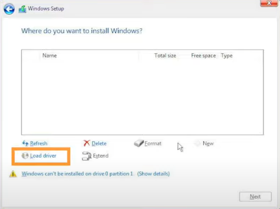
Task: Click the red X Delete icon
Action: [87, 143]
